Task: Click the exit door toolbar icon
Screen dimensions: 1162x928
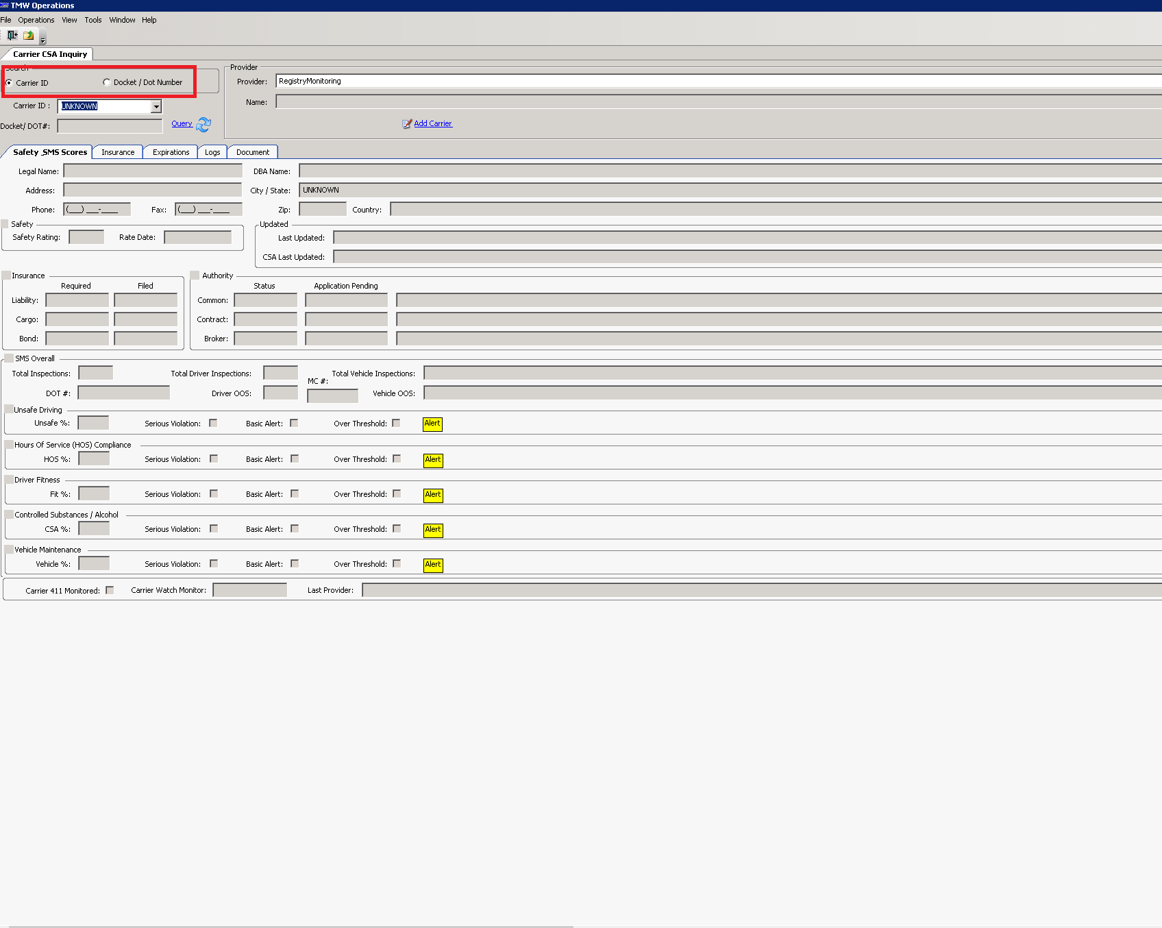Action: pos(12,35)
